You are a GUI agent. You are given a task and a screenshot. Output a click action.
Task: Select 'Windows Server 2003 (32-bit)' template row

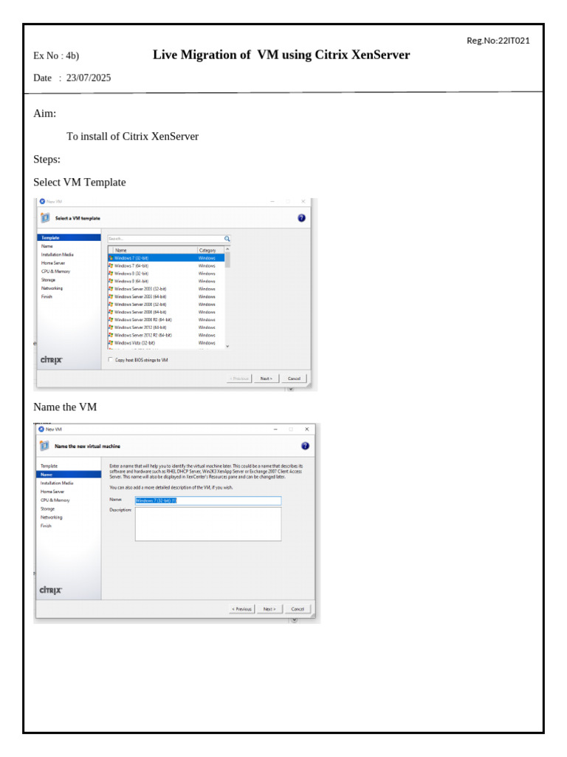click(x=166, y=289)
